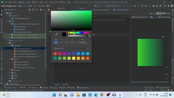
Task: Click the alpha transparency slider
Action: (x=79, y=36)
